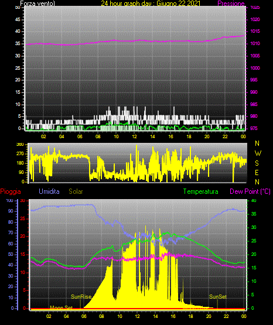Click the '90' wind direction axis value
This screenshot has height=325, width=273.
click(x=22, y=172)
